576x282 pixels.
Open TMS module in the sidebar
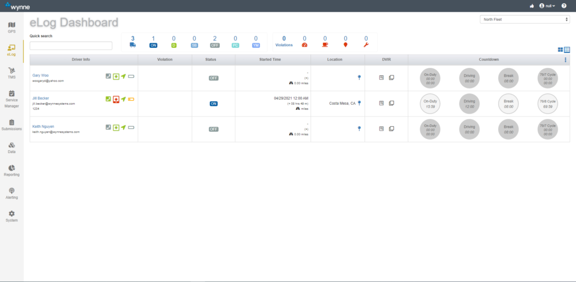pos(11,73)
